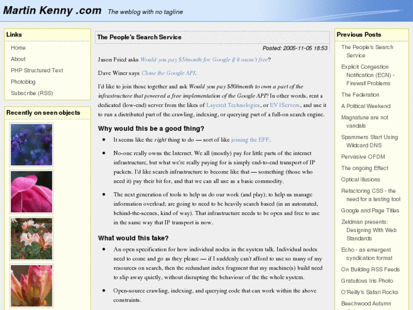Open O'Reilly's Safari Rocks post
The width and height of the screenshot is (413, 310).
[369, 292]
